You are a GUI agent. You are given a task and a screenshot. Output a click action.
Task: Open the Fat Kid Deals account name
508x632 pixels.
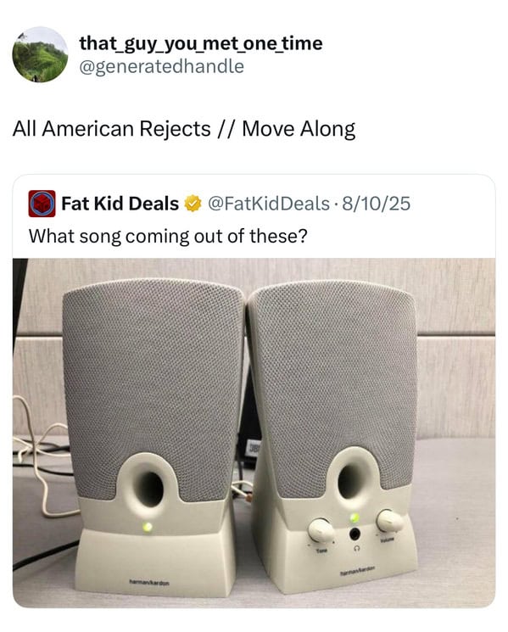[120, 204]
